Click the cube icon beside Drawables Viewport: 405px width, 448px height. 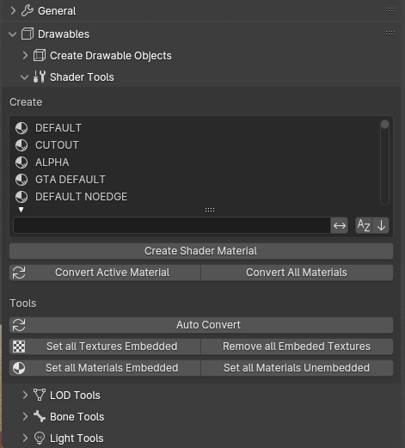(28, 34)
